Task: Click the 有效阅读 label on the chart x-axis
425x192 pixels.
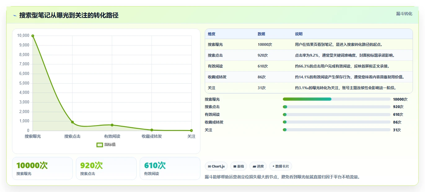Action: tap(112, 136)
